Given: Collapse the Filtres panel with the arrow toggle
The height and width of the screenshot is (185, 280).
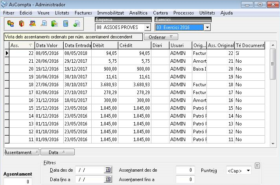Looking at the screenshot, I should 257,166.
